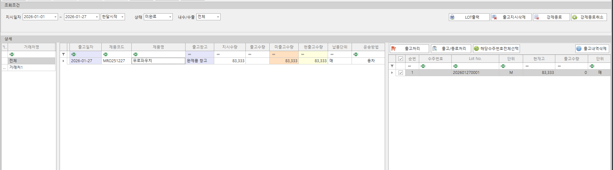Click the row indicator arrow in Lot grid
The image size is (613, 170).
[x=392, y=73]
